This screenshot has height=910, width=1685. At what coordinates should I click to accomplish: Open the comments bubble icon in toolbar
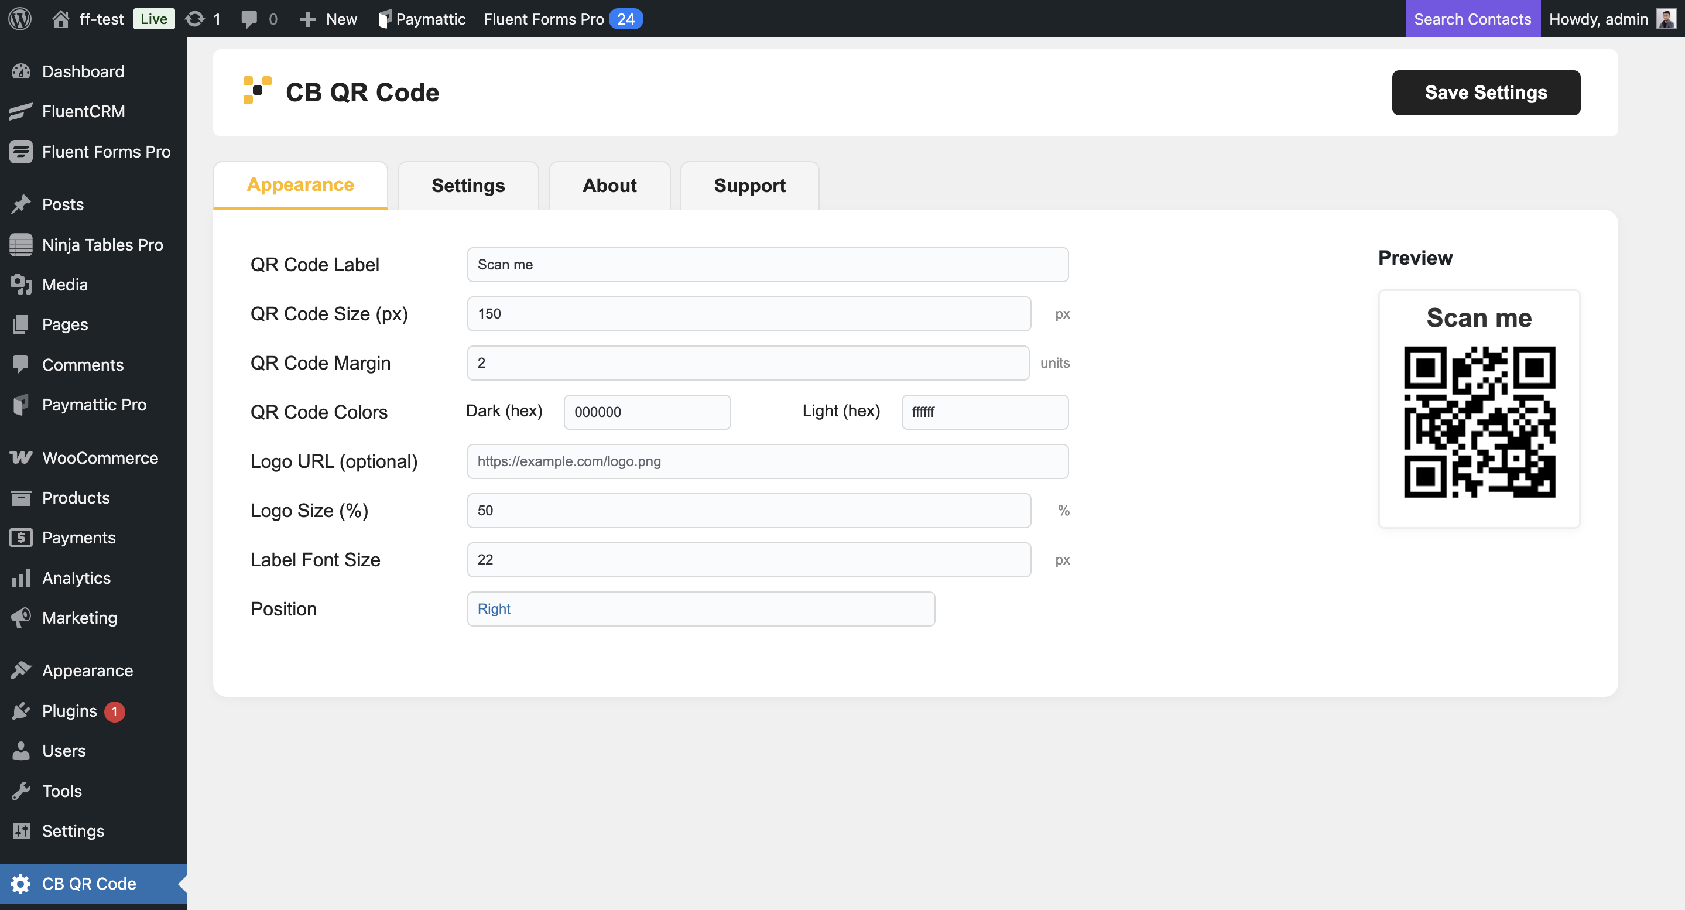pyautogui.click(x=249, y=19)
